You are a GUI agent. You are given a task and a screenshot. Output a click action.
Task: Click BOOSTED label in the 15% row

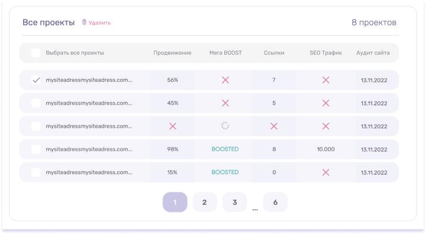[x=225, y=172]
